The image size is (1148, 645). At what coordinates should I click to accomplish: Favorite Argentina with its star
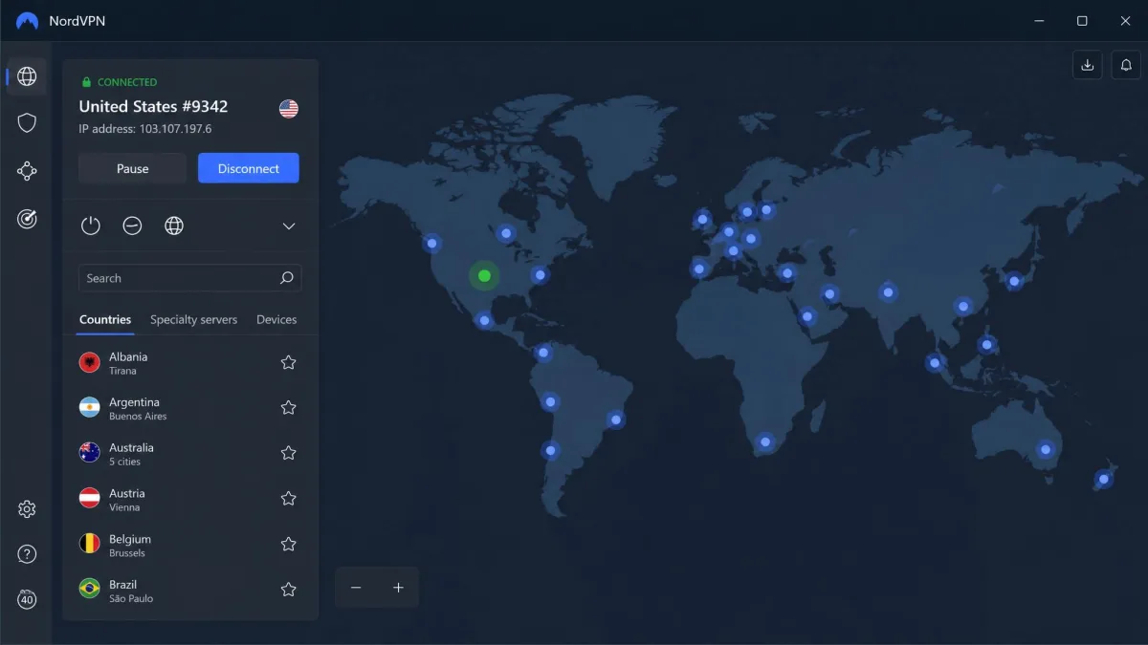288,408
